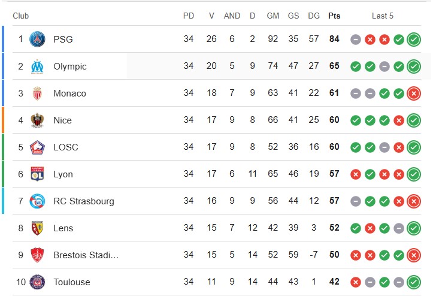Open Monaco's latest red loss icon
This screenshot has height=296, width=433.
414,93
